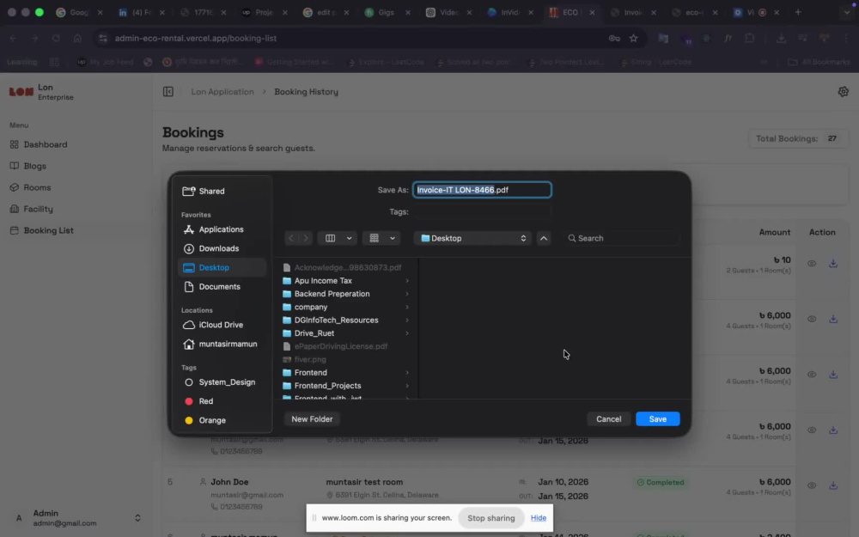Cancel the save dialog

click(609, 418)
